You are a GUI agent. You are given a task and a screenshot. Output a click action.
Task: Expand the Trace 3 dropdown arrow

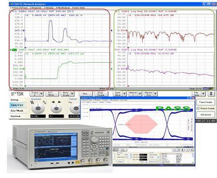(x=41, y=94)
